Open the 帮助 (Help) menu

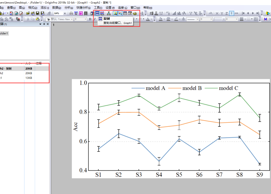pos(148,8)
